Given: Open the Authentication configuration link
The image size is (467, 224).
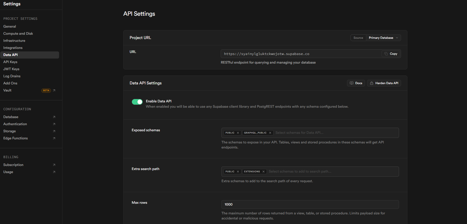Looking at the screenshot, I should (15, 124).
